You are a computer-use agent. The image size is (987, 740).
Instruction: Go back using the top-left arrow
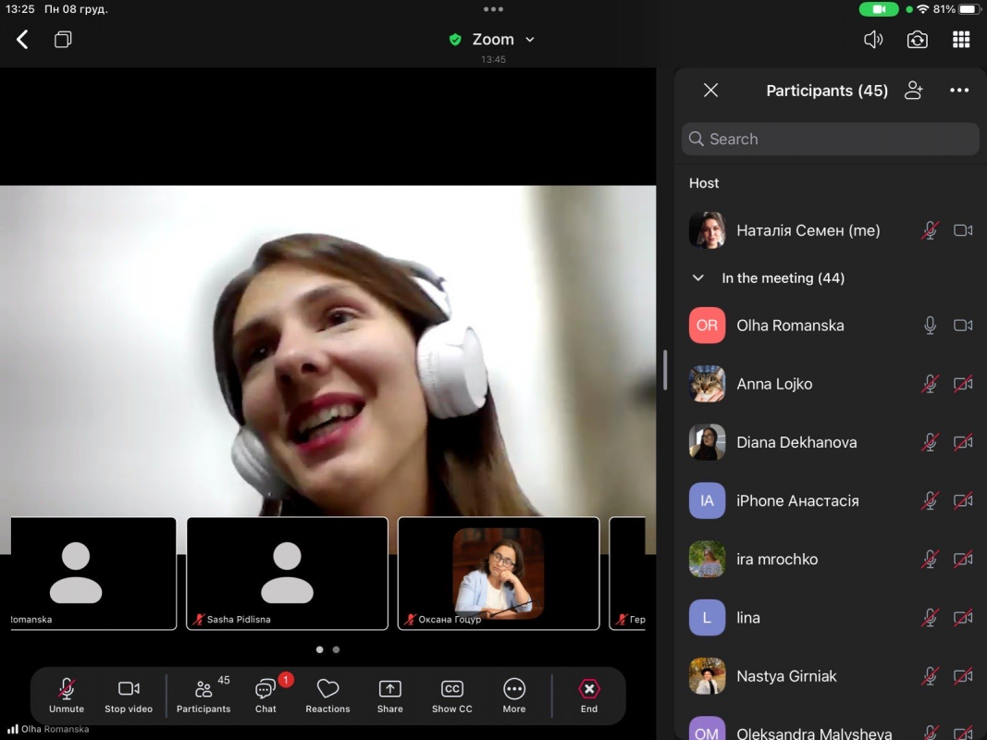22,40
